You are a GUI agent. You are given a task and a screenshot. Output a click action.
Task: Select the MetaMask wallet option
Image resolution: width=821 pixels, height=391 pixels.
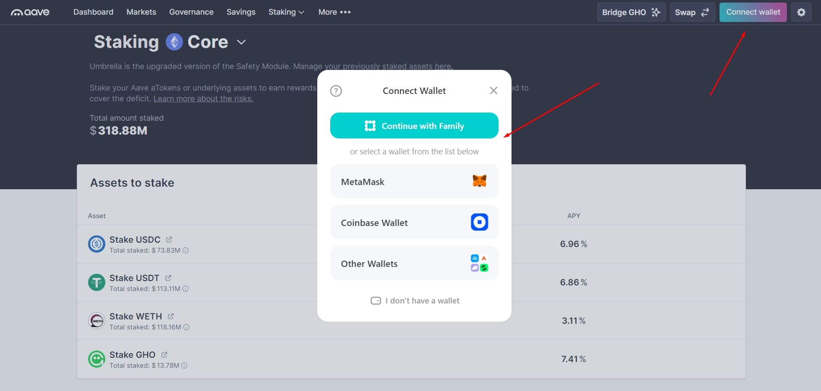click(414, 181)
